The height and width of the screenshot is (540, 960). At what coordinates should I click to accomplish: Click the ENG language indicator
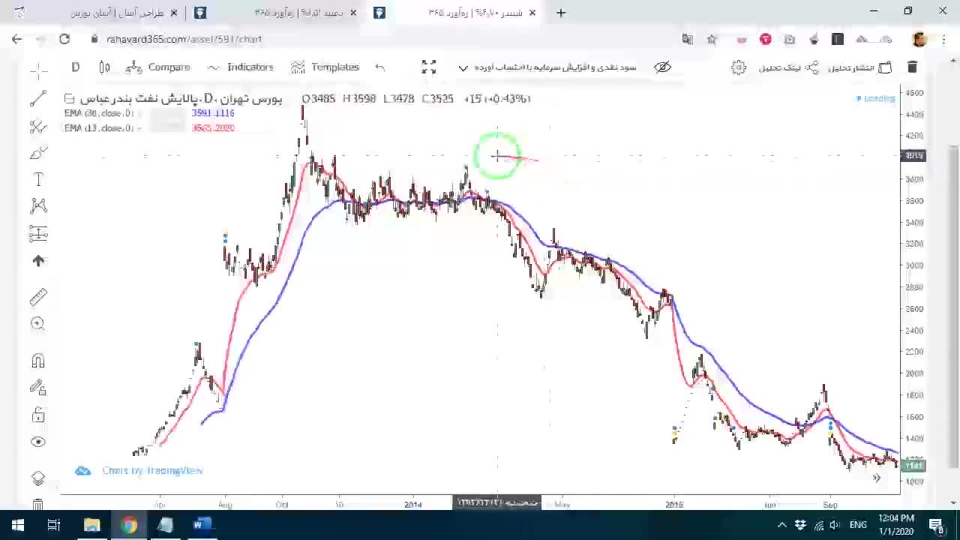[858, 525]
